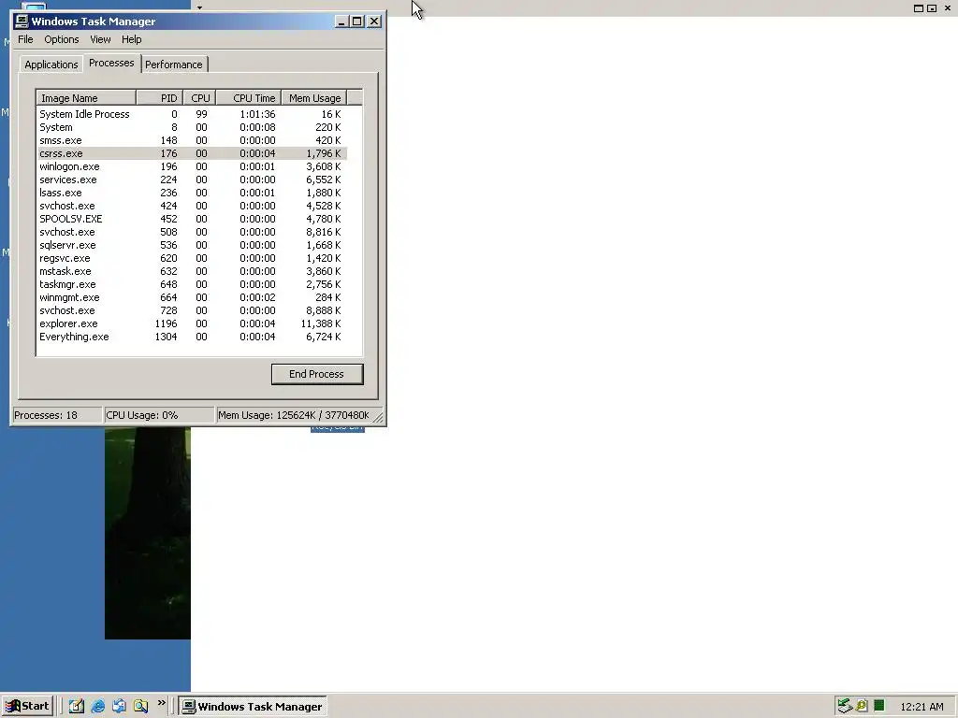Launch Internet Explorer from quick launch
The height and width of the screenshot is (718, 958).
click(x=97, y=706)
